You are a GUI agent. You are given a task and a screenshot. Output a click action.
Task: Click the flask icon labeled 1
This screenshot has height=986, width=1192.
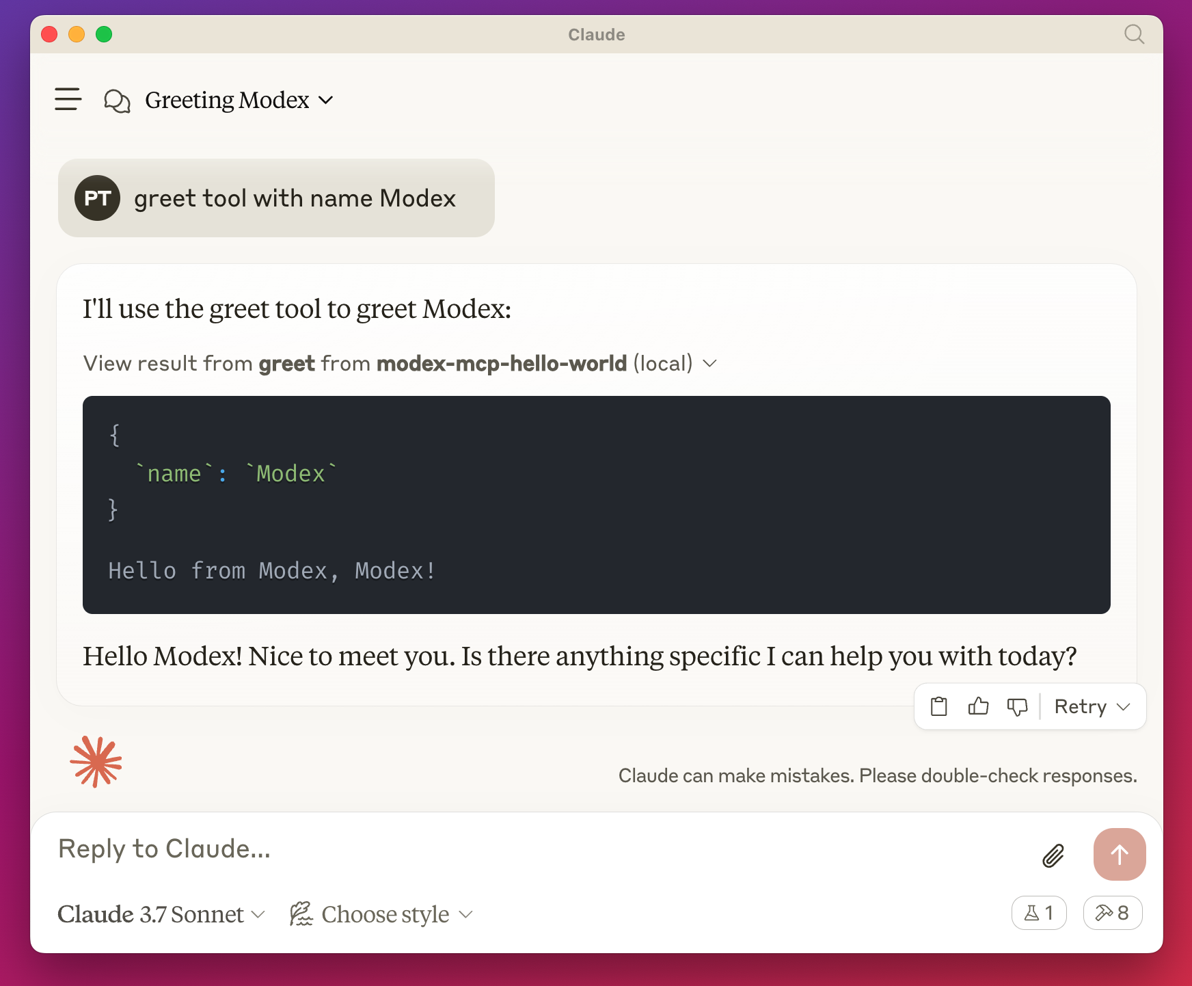coord(1038,913)
